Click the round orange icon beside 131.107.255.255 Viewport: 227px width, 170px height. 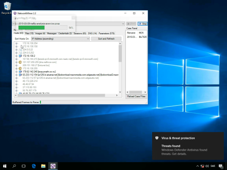[x=20, y=62]
